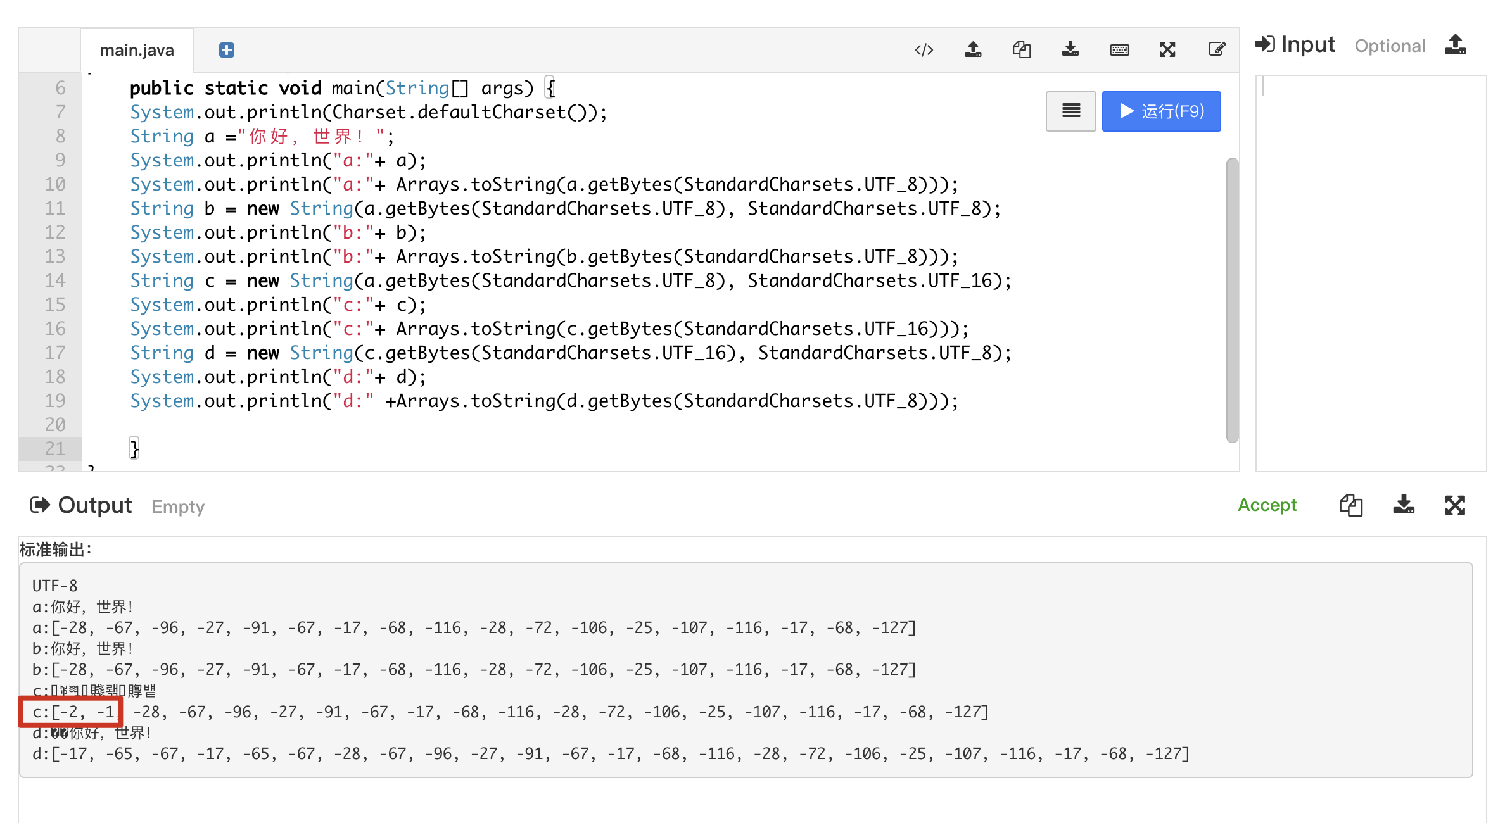
Task: Run the code with 运行(F9) button
Action: coord(1161,111)
